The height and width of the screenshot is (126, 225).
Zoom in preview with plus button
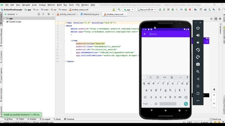click(x=214, y=95)
